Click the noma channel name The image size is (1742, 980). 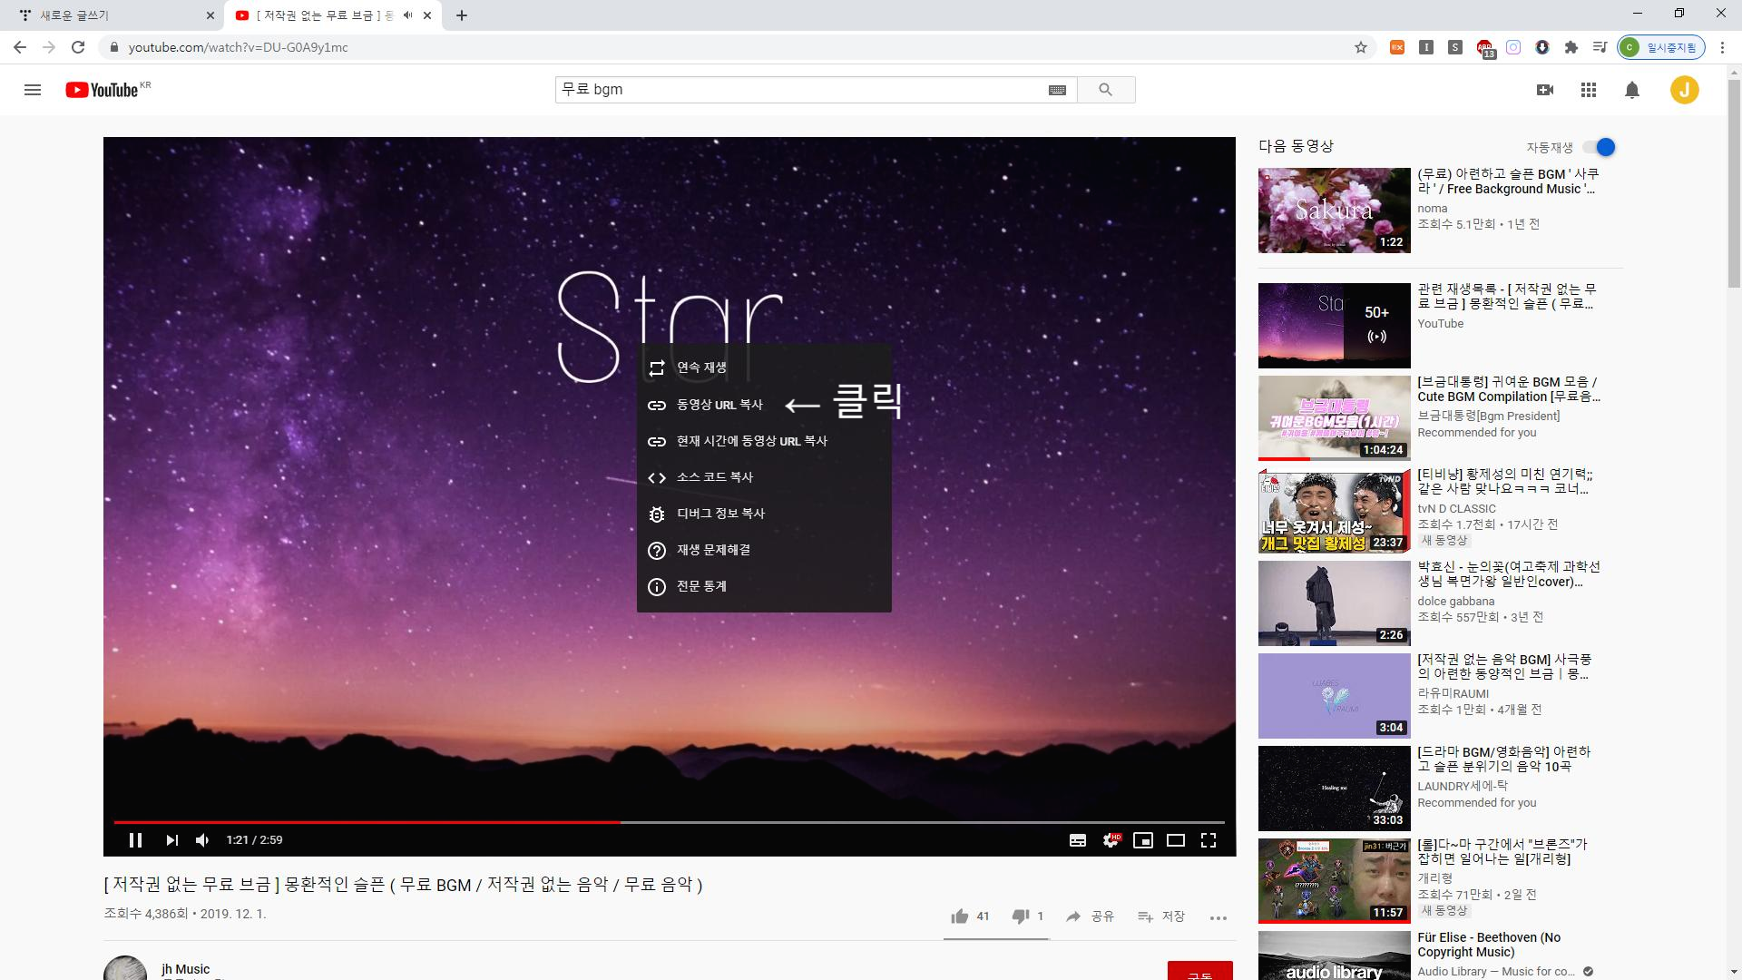(x=1432, y=209)
